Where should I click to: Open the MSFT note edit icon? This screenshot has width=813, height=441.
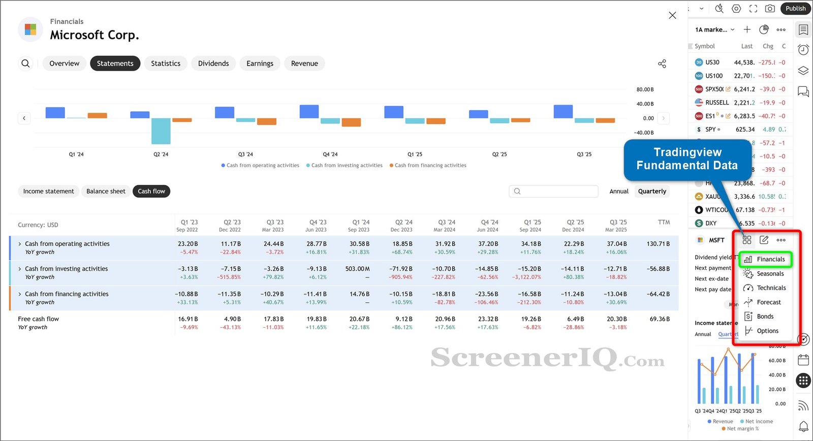click(x=764, y=240)
